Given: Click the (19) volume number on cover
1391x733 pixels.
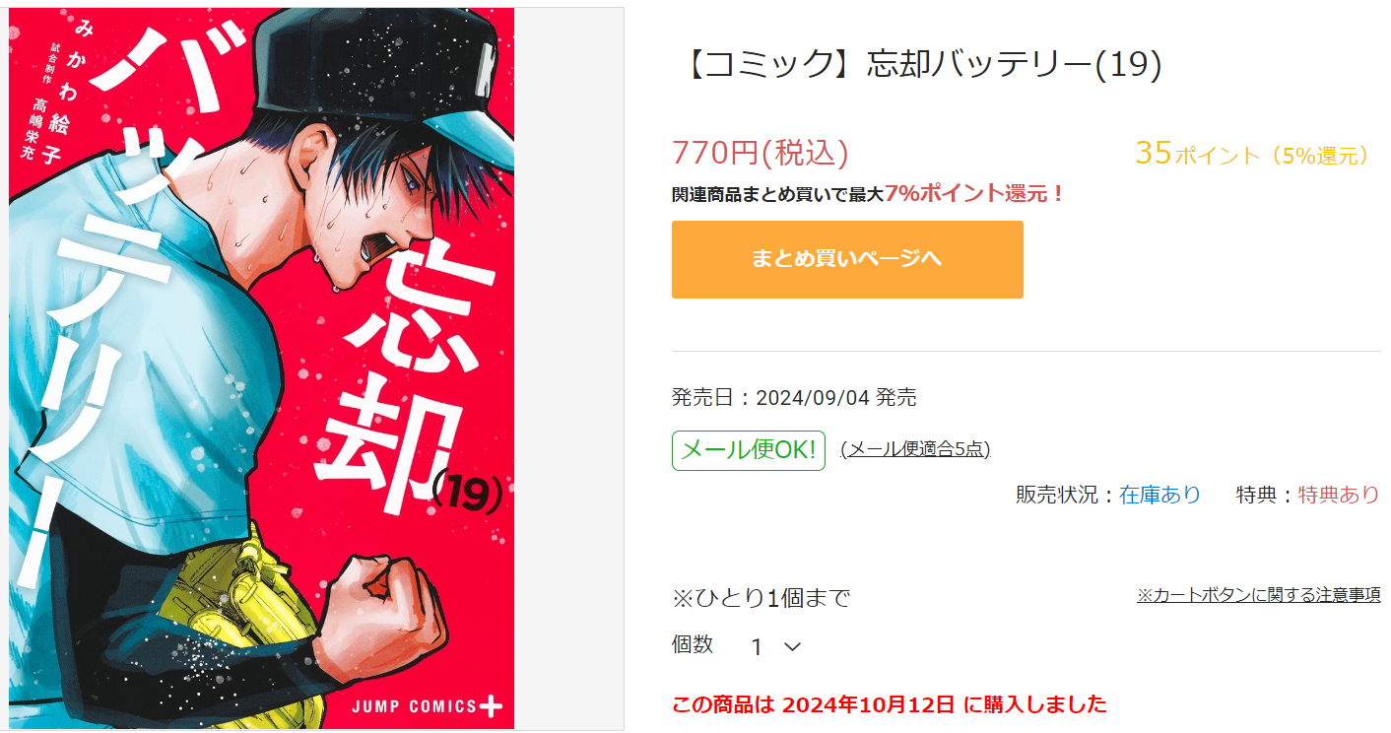Looking at the screenshot, I should coord(468,490).
